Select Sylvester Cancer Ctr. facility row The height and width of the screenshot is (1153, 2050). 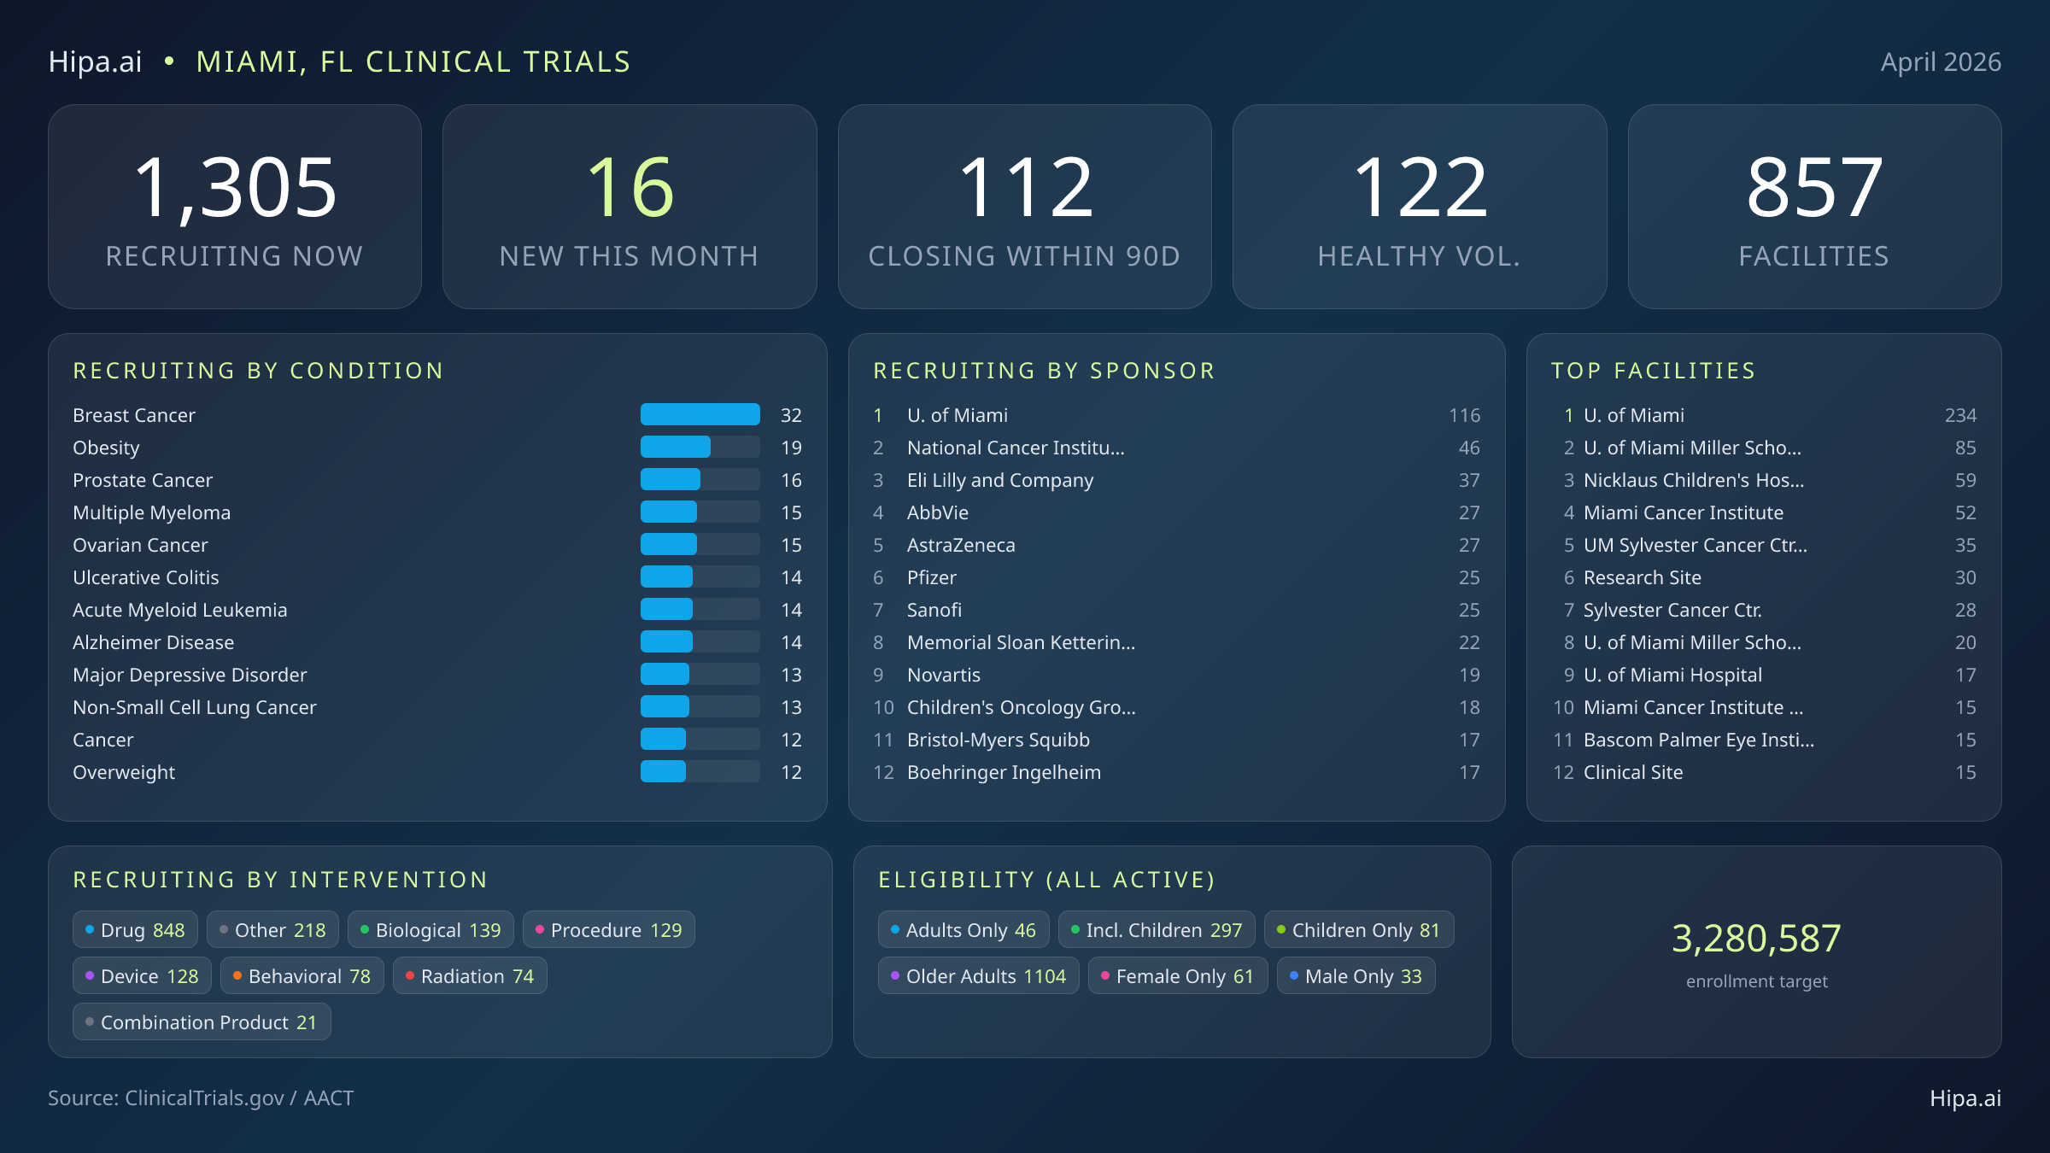pyautogui.click(x=1764, y=609)
